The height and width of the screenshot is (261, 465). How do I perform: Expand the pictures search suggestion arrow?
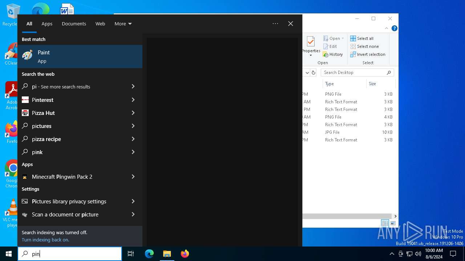click(x=133, y=126)
